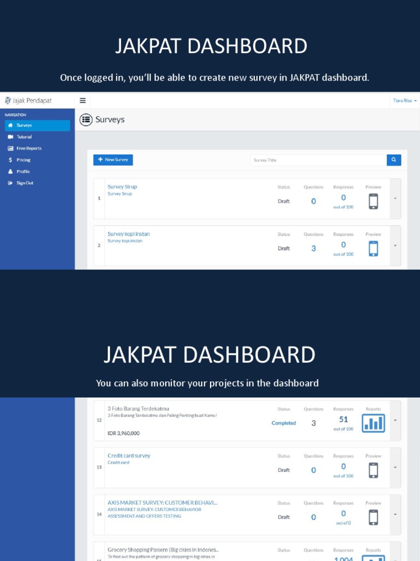
Task: Preview Credit card survey with phone icon
Action: pos(373,470)
